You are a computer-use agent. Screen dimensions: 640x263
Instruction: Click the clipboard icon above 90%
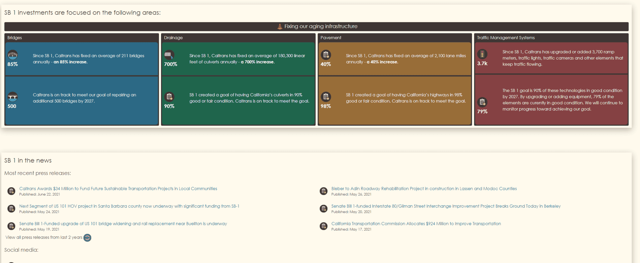(169, 97)
